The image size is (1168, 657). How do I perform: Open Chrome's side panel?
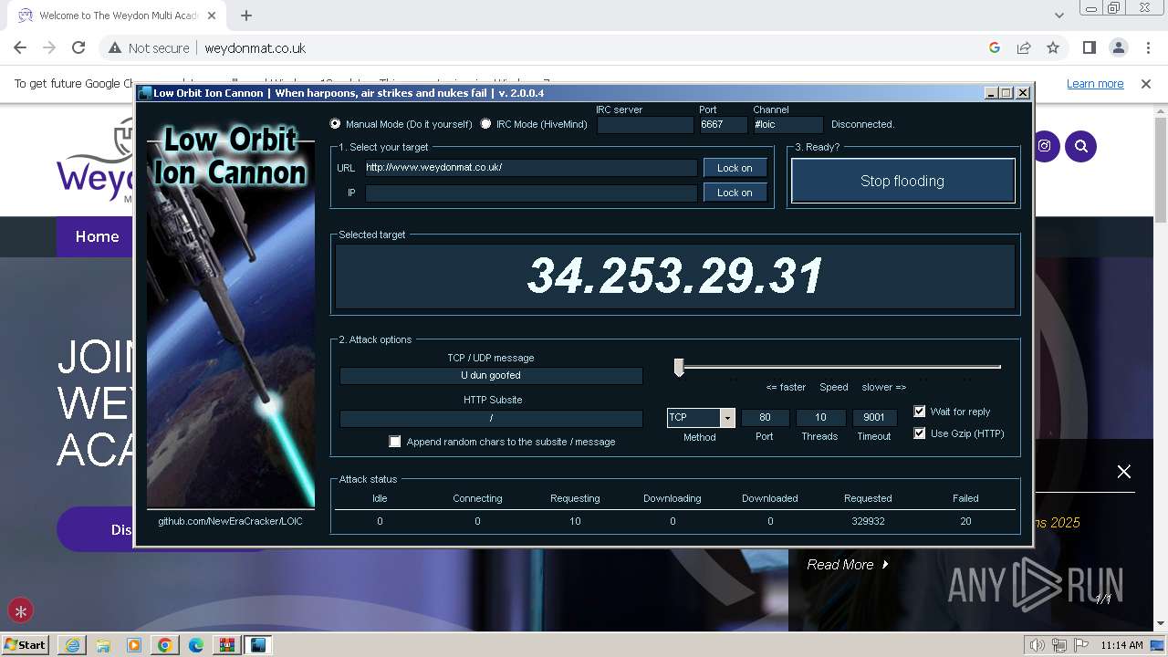click(x=1089, y=47)
